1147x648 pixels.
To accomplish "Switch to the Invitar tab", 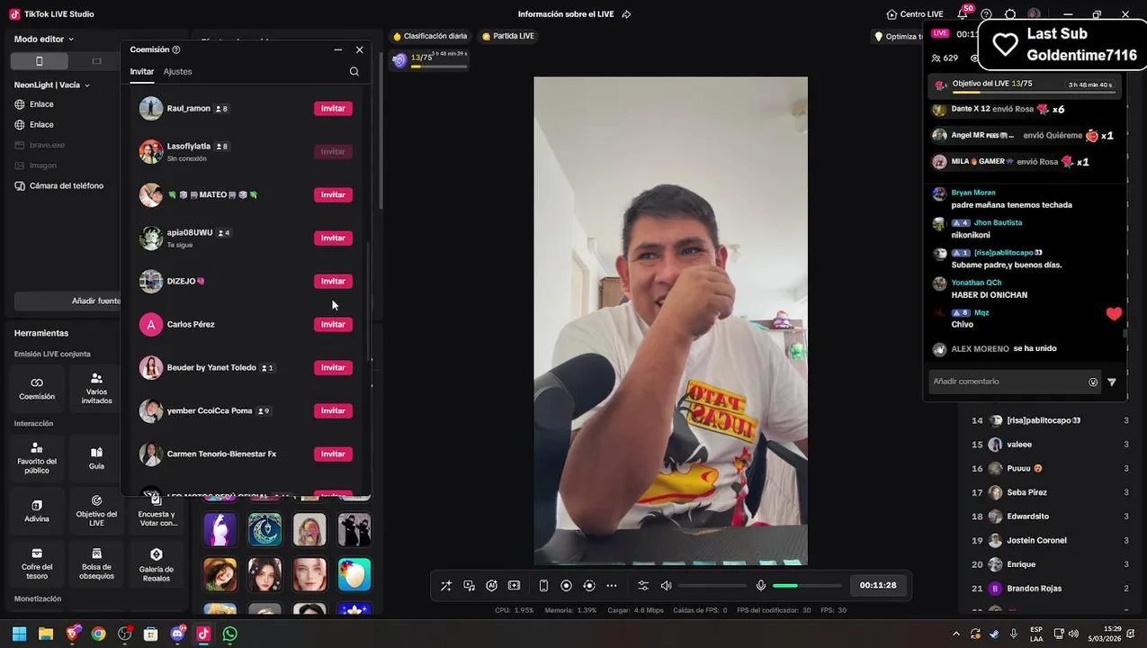I will pos(142,72).
